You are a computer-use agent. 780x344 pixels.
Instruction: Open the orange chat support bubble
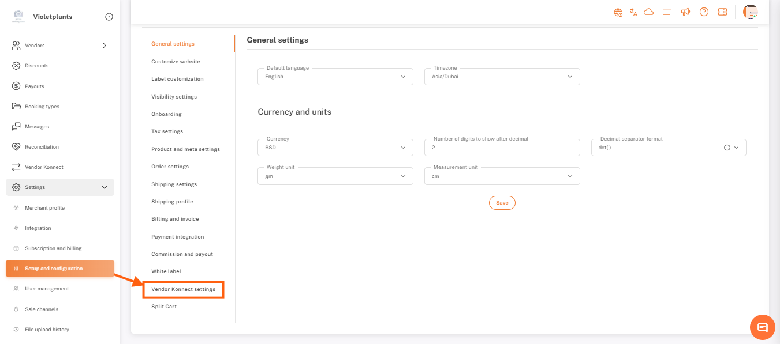pyautogui.click(x=762, y=327)
